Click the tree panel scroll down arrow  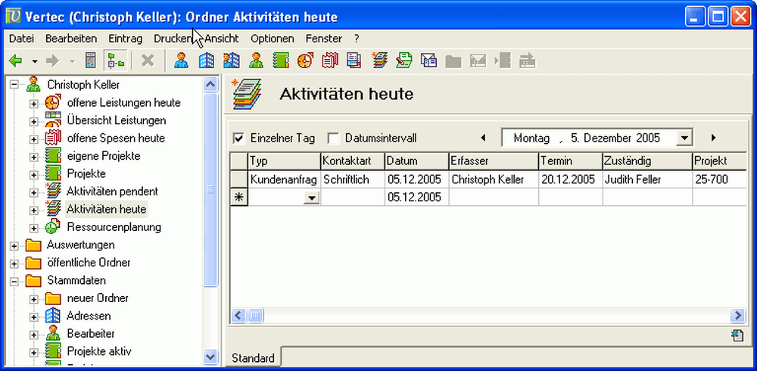(210, 357)
